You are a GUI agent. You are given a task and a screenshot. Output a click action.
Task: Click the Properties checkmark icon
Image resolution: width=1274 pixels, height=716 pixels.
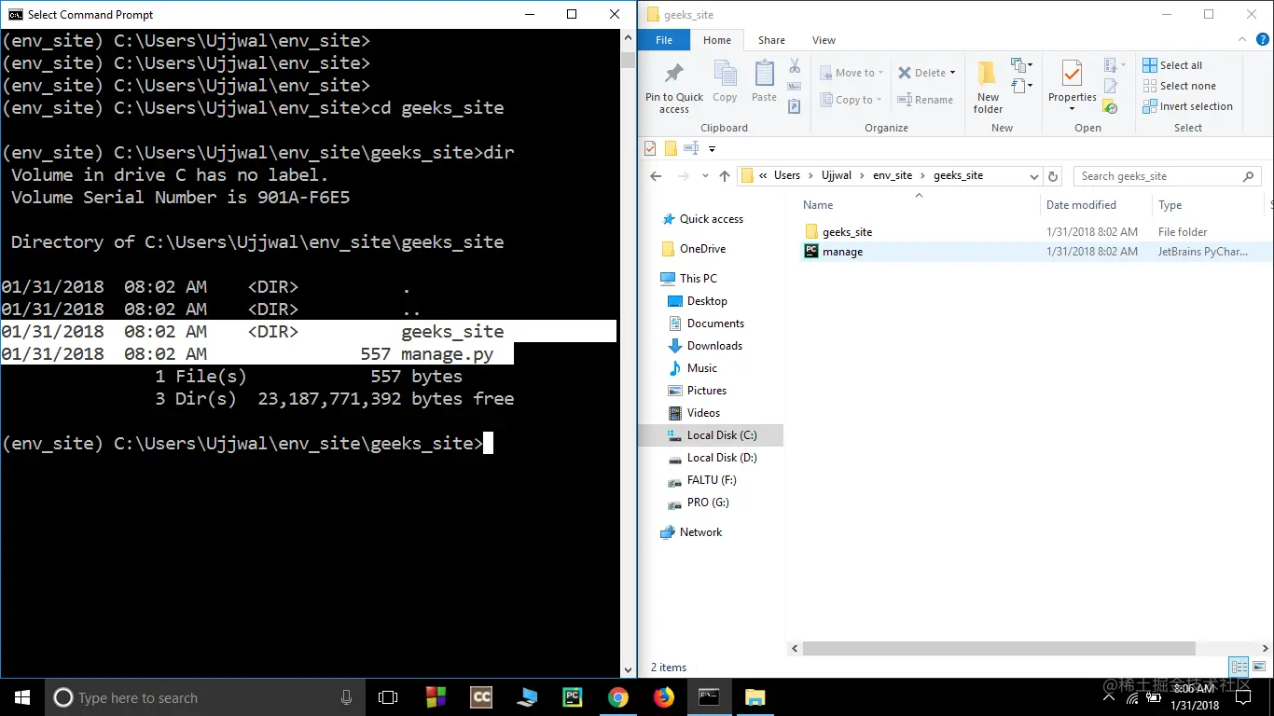pyautogui.click(x=1072, y=74)
